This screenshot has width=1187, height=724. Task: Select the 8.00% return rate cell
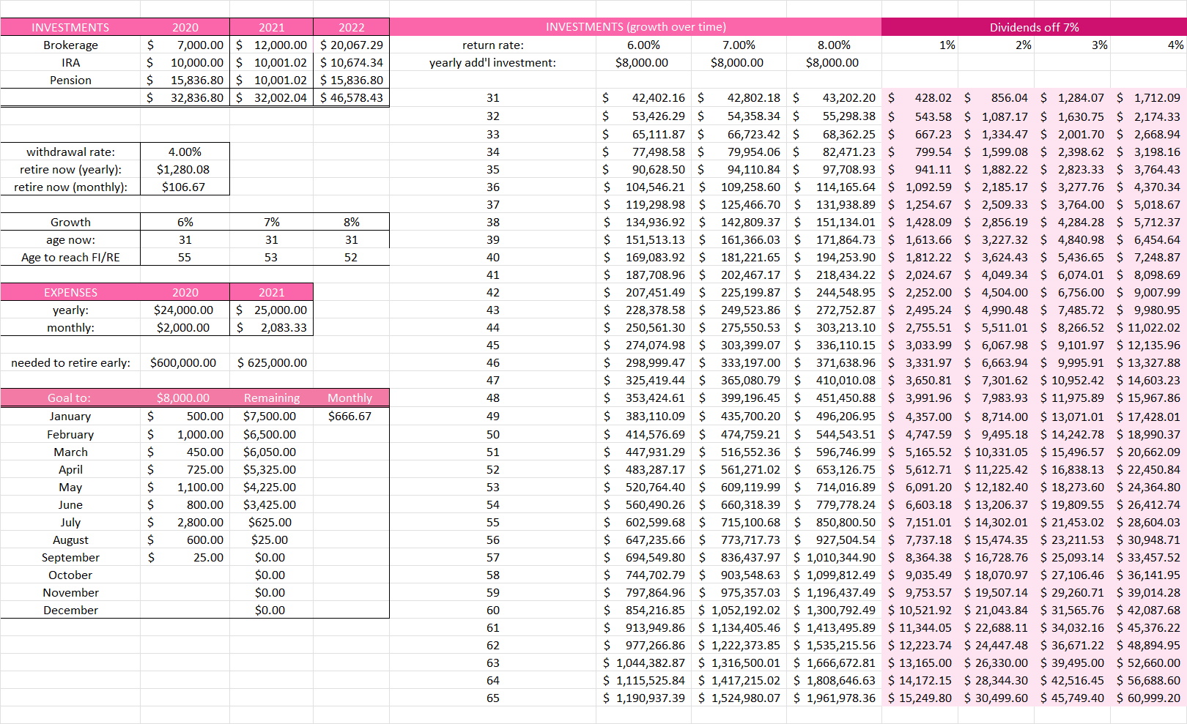tap(833, 45)
